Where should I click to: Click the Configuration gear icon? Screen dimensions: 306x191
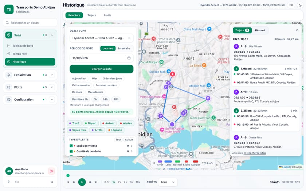pyautogui.click(x=9, y=99)
